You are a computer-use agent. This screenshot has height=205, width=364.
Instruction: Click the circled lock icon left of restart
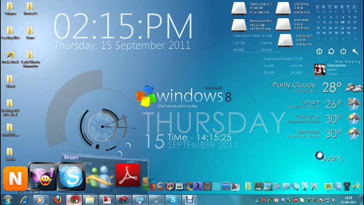(319, 51)
